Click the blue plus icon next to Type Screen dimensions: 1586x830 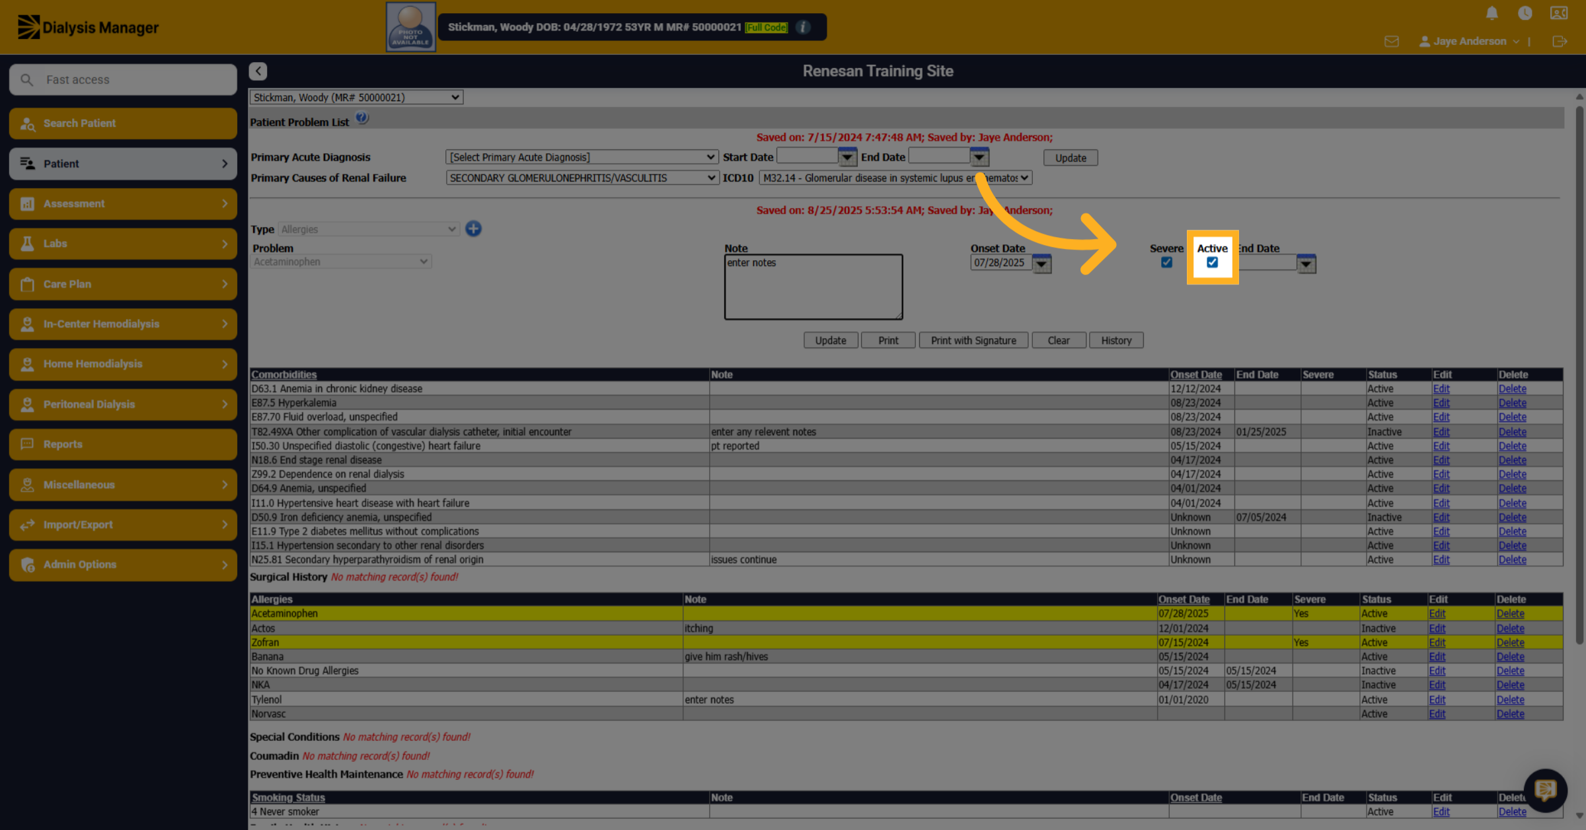click(x=473, y=229)
